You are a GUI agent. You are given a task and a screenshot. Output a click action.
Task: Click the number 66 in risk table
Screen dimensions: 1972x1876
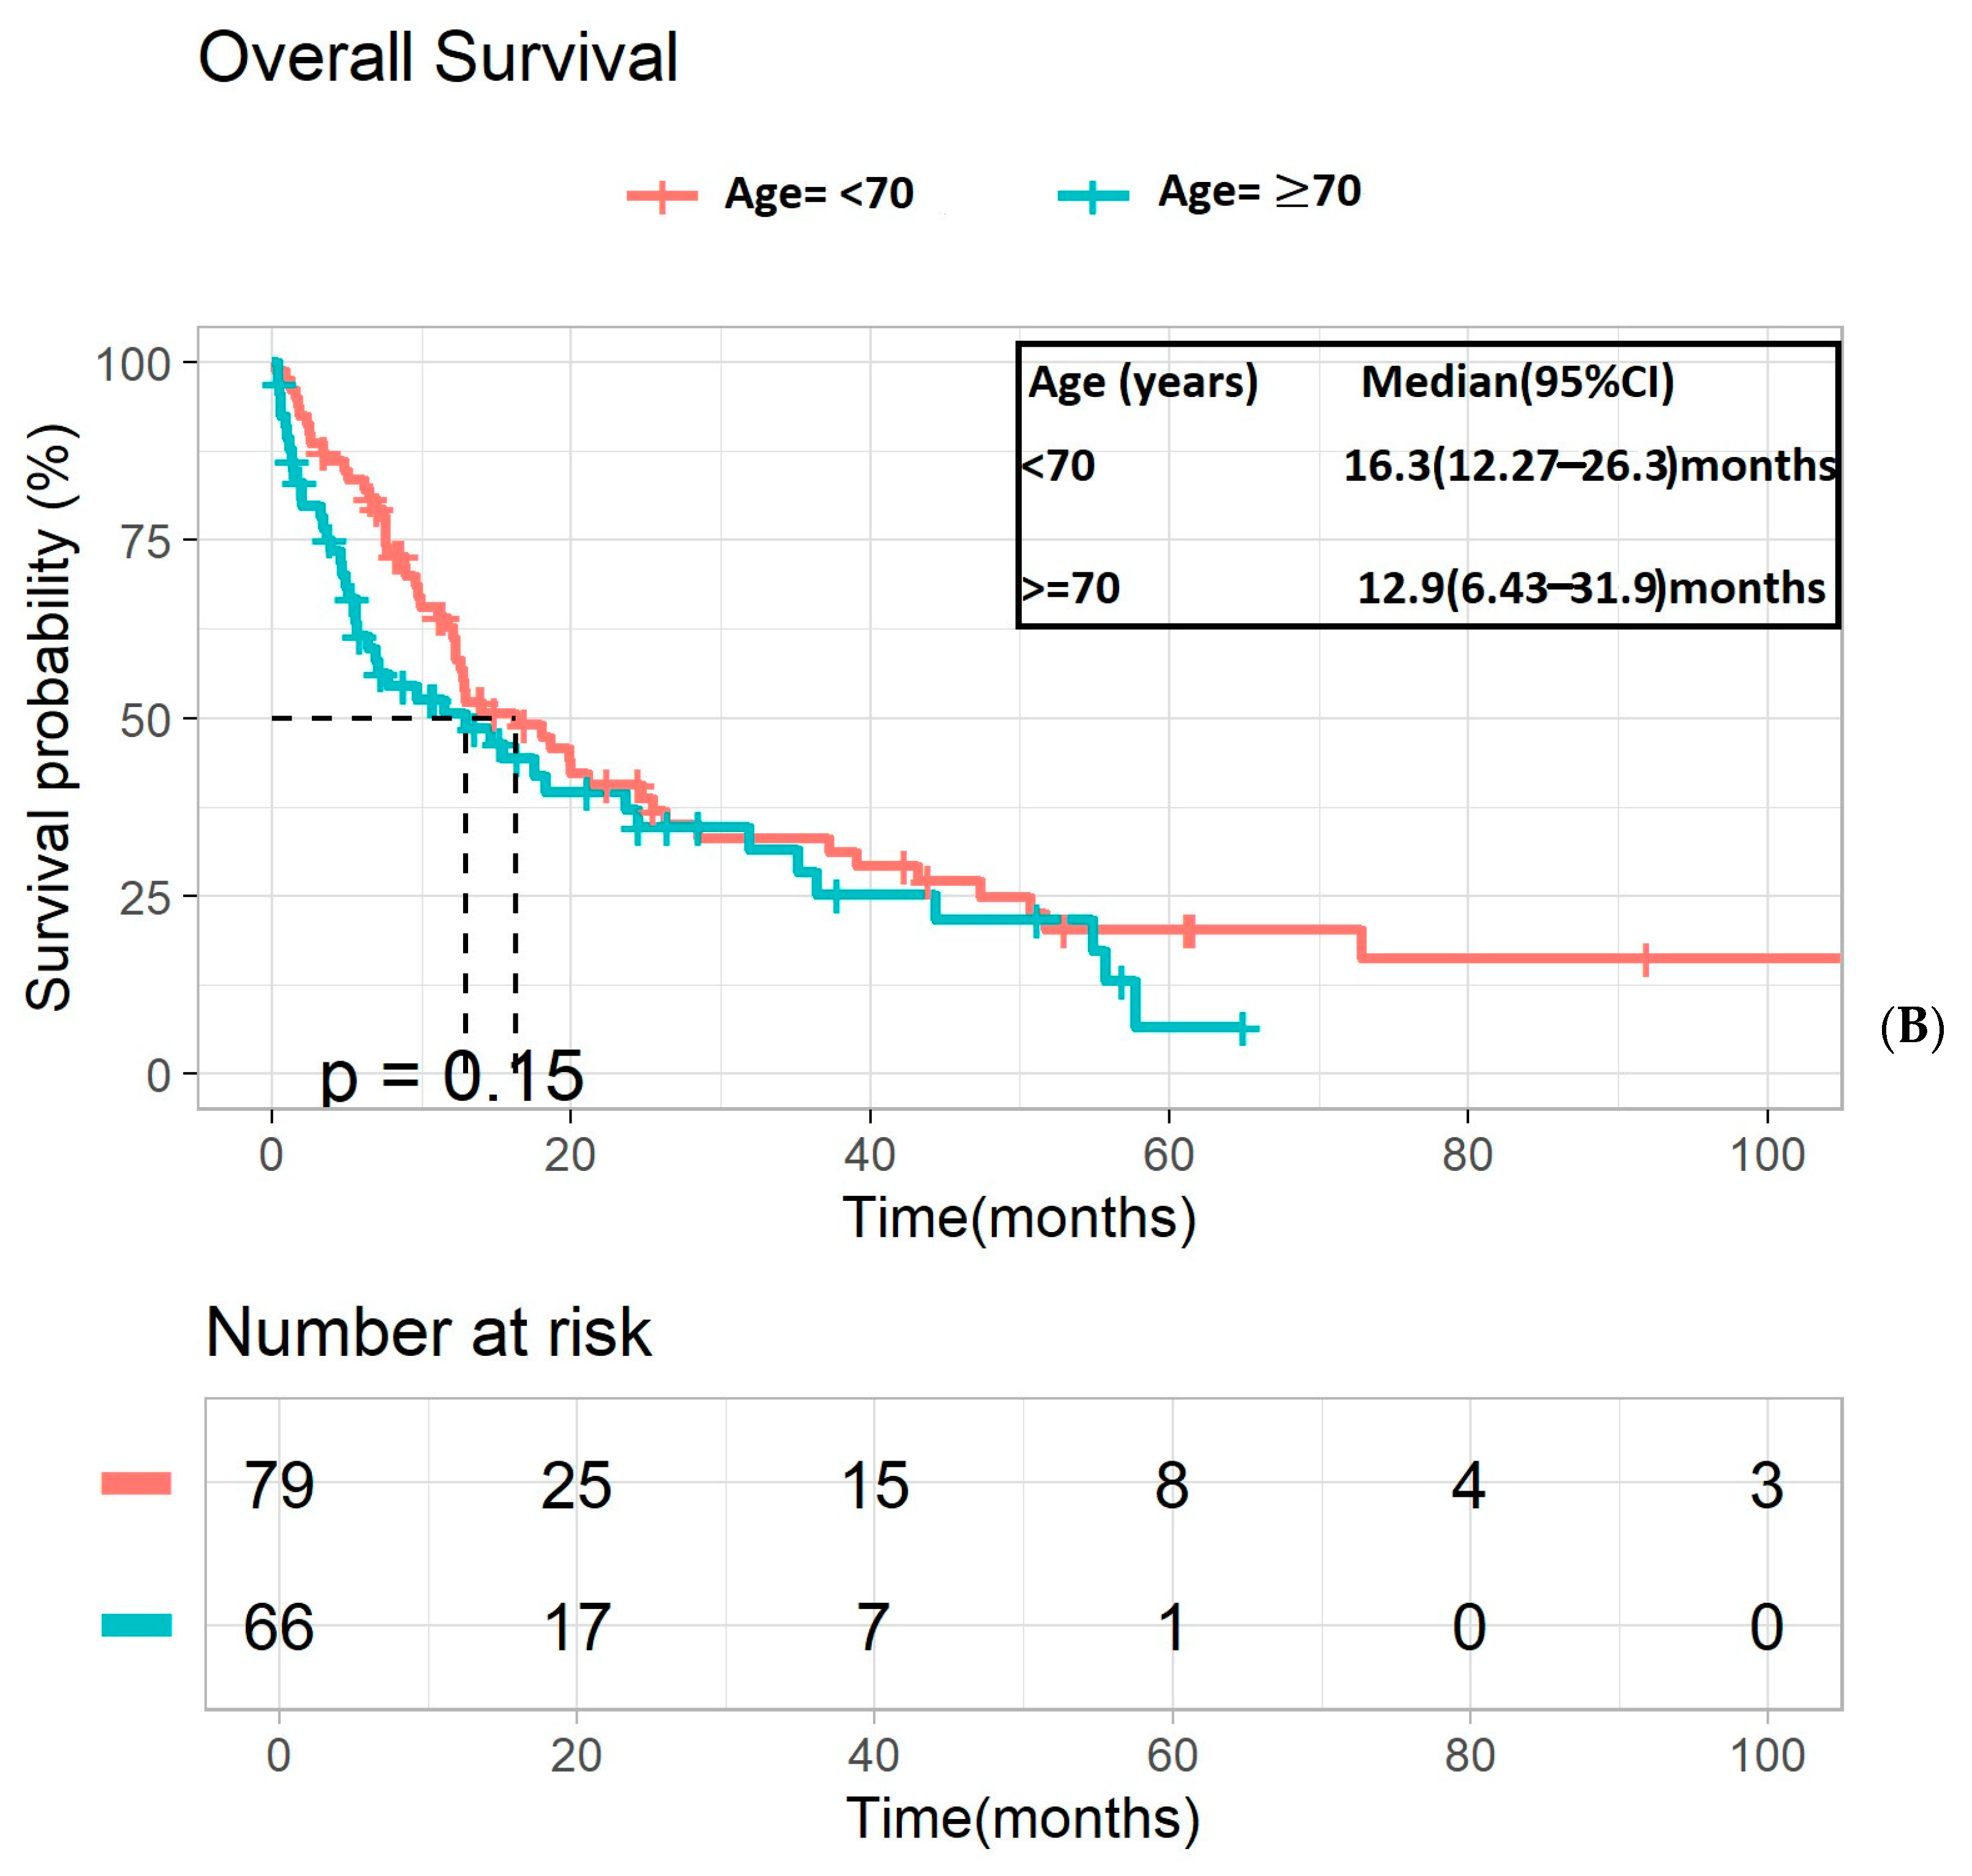click(x=279, y=1628)
